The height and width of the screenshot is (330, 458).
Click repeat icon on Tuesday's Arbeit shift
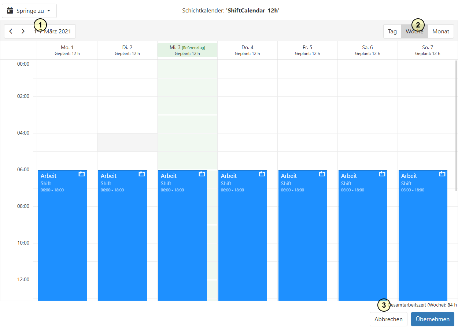click(142, 174)
